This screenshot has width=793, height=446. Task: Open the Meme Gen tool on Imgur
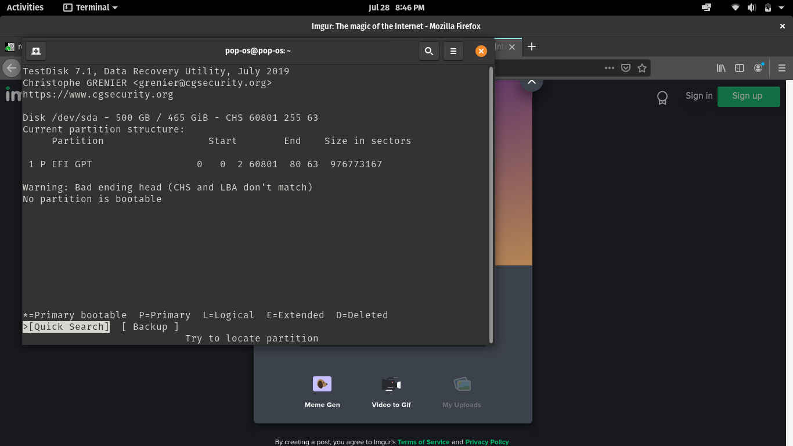click(x=322, y=391)
